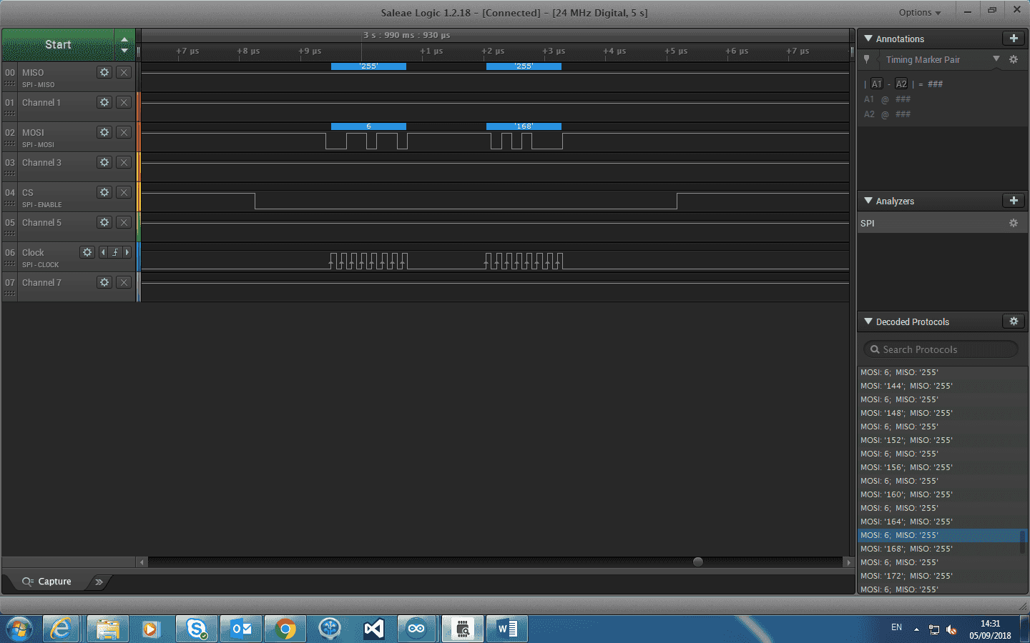
Task: Add a new analyzer with plus button
Action: pyautogui.click(x=1013, y=201)
